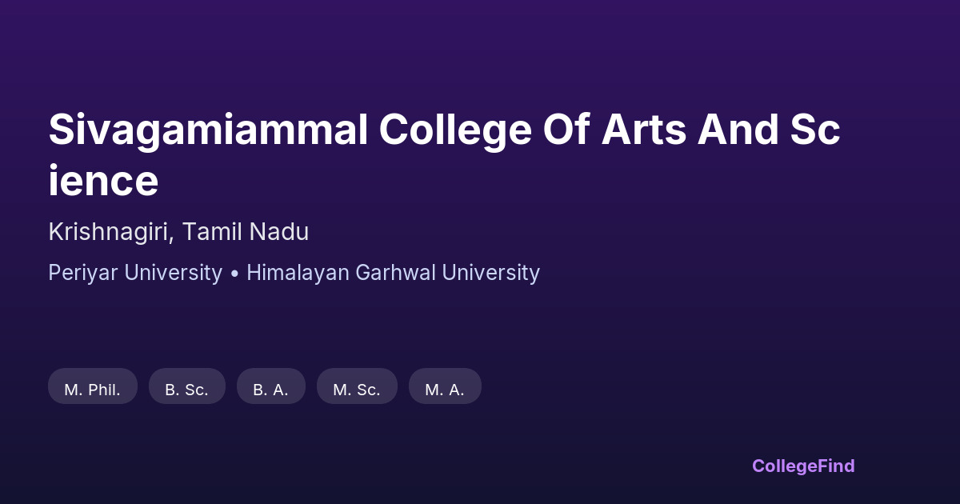960x504 pixels.
Task: Open the Periyar University link
Action: pos(135,273)
